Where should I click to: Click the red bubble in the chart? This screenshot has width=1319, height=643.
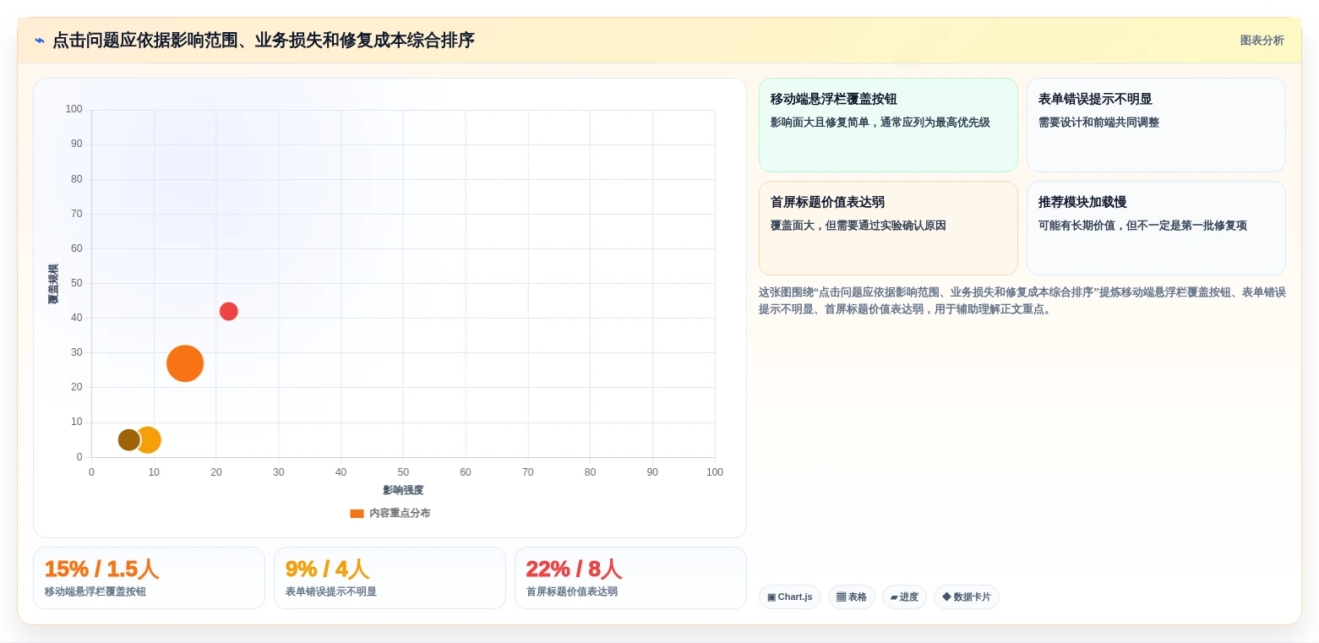pos(228,311)
